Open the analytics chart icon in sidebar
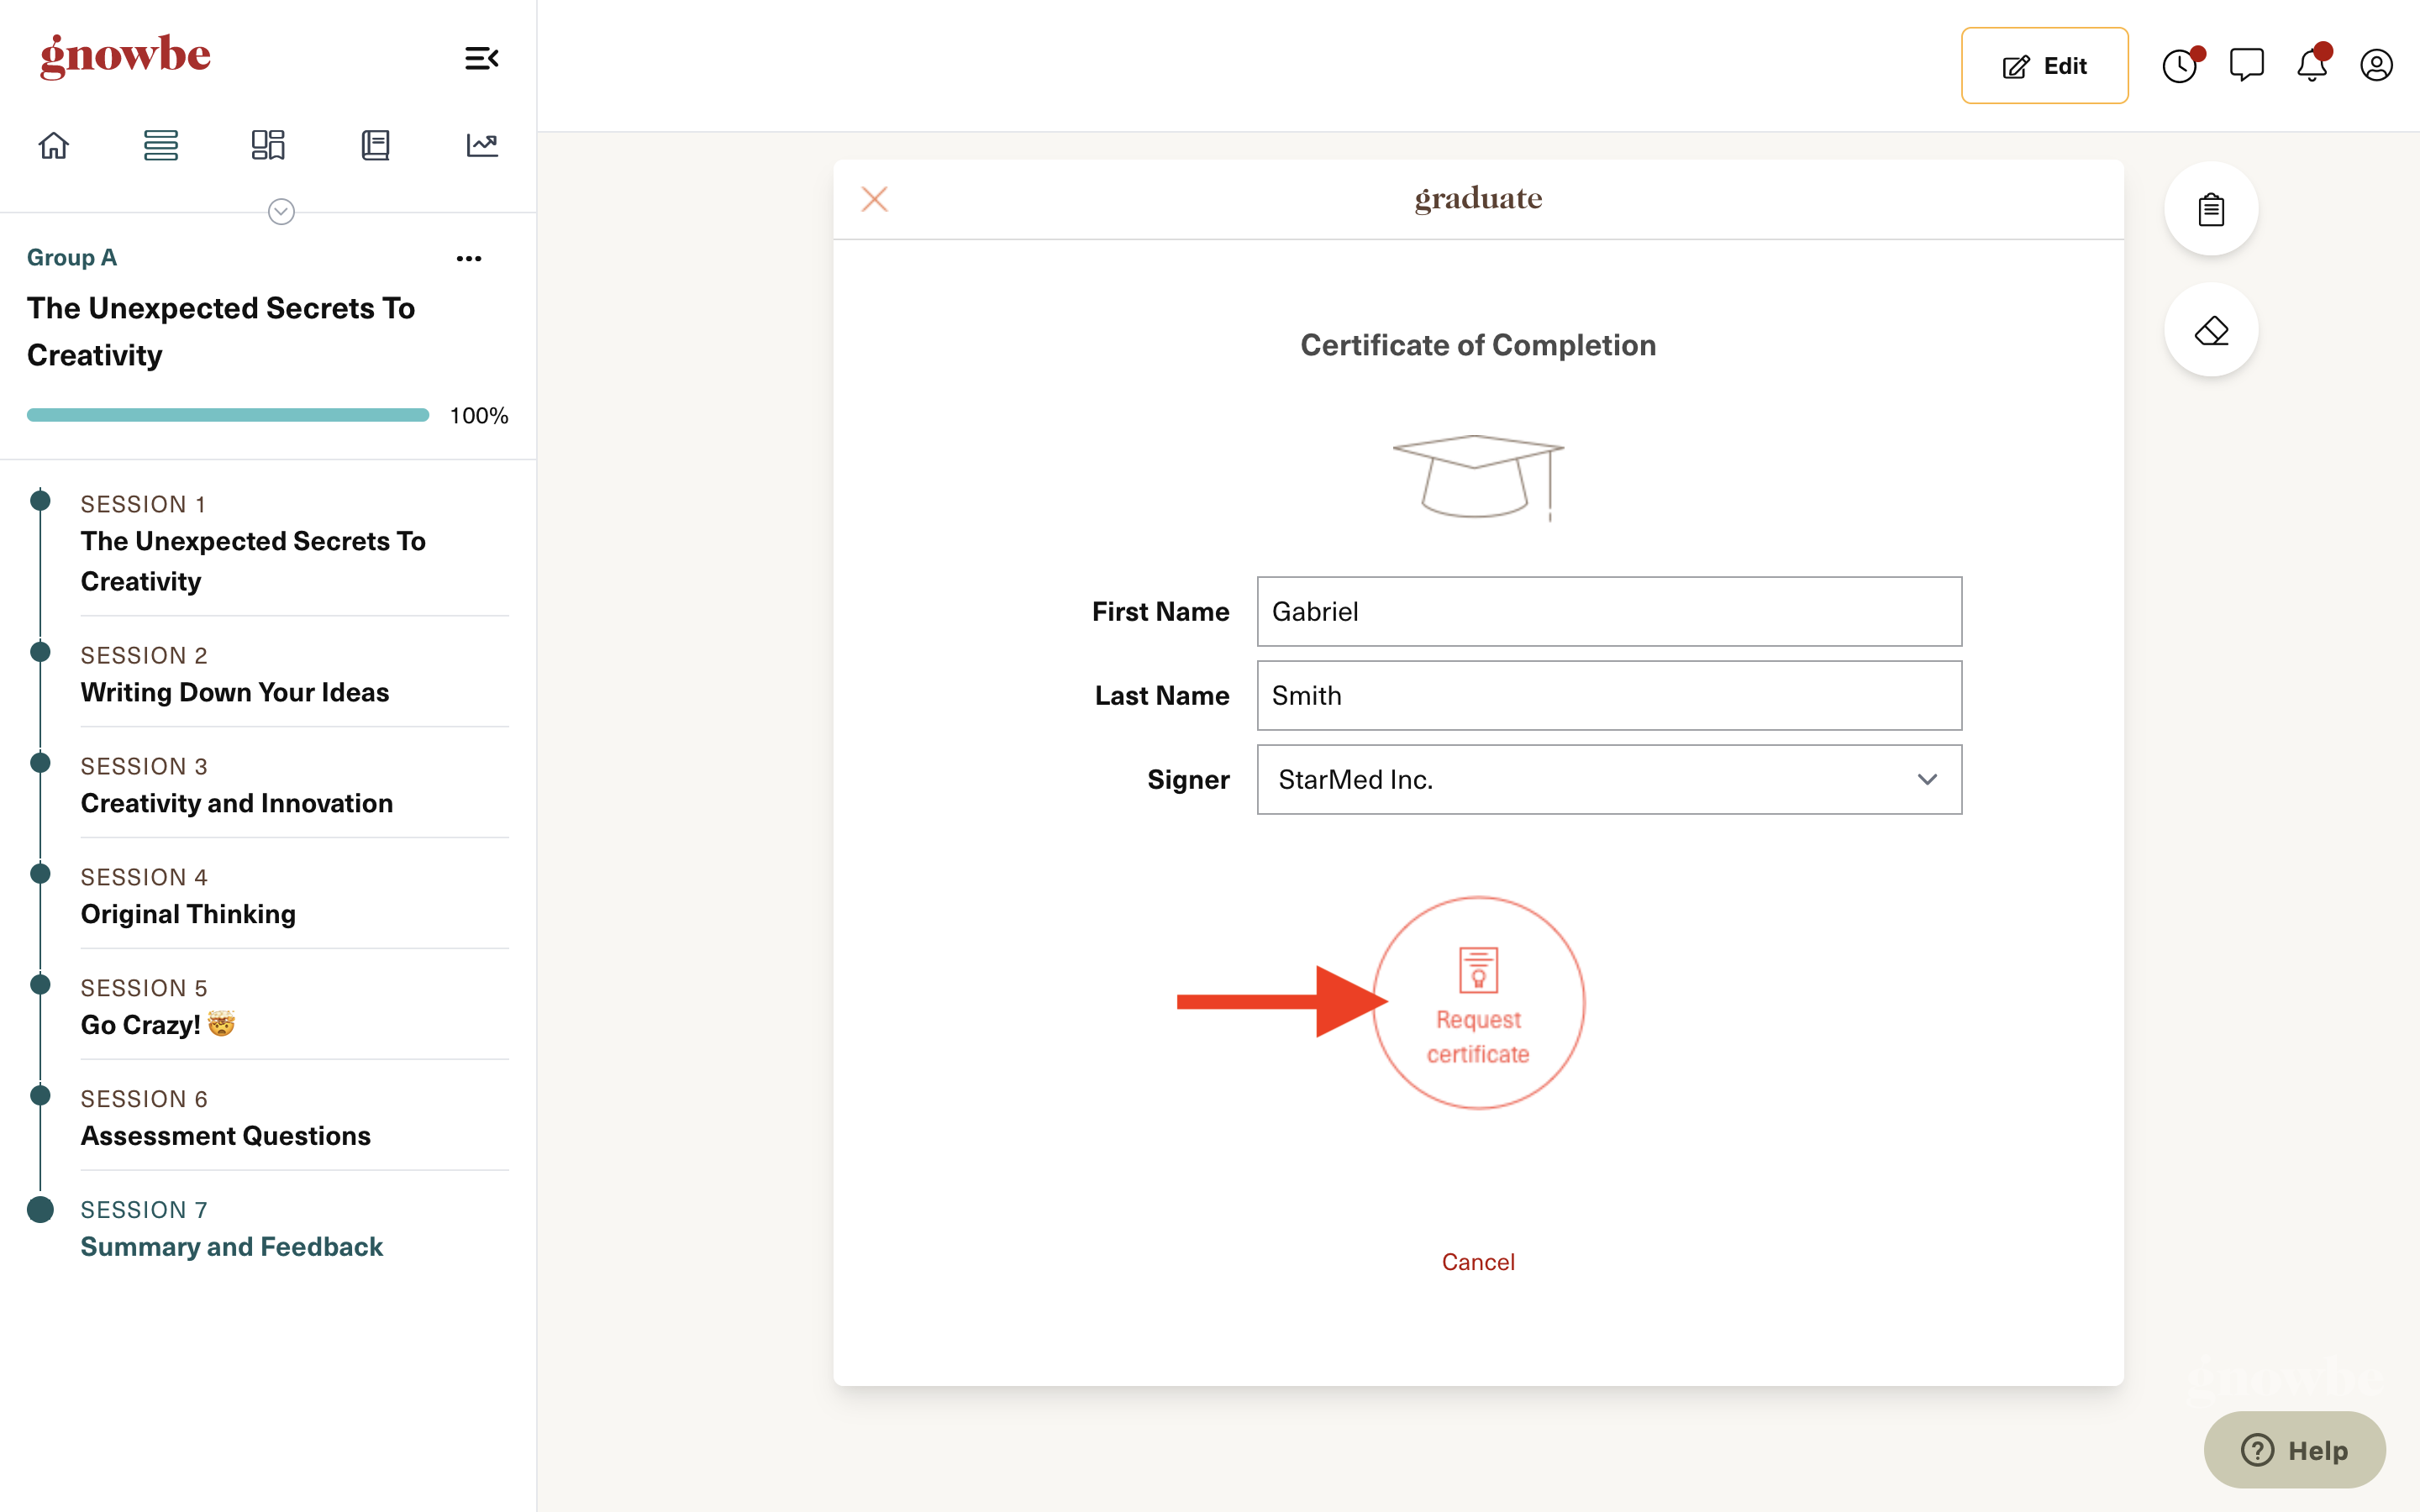The width and height of the screenshot is (2420, 1512). point(482,145)
